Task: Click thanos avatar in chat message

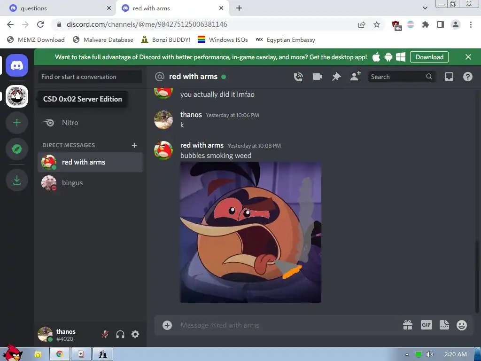Action: (163, 120)
